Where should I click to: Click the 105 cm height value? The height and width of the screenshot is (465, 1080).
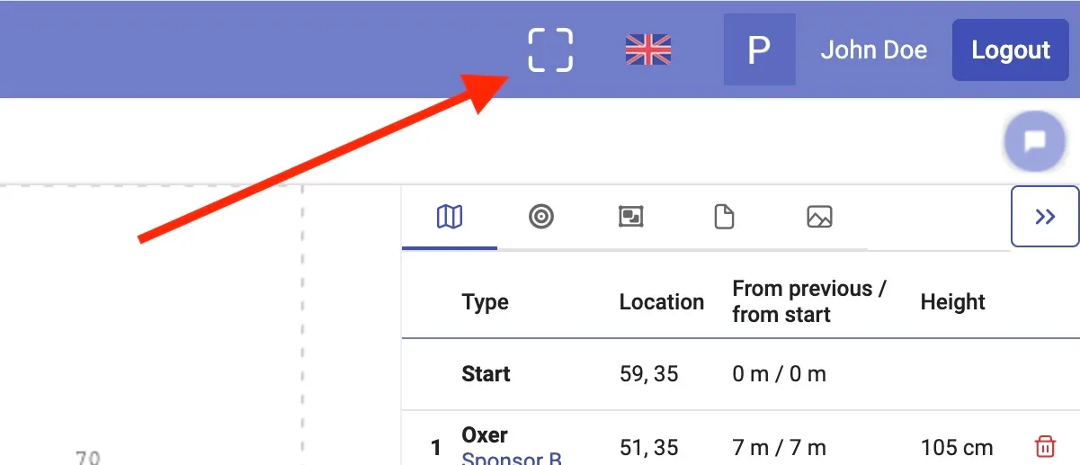pyautogui.click(x=957, y=447)
